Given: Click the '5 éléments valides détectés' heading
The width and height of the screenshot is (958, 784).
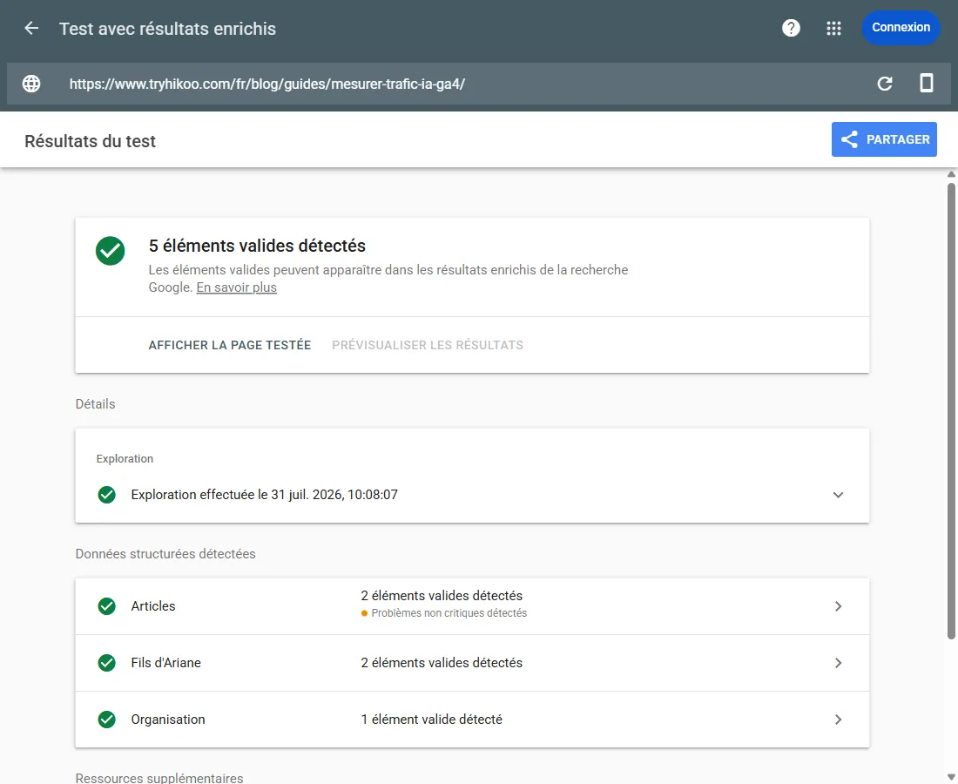Looking at the screenshot, I should (257, 246).
